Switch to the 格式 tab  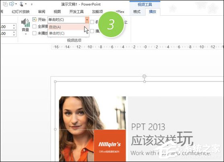coord(137,12)
